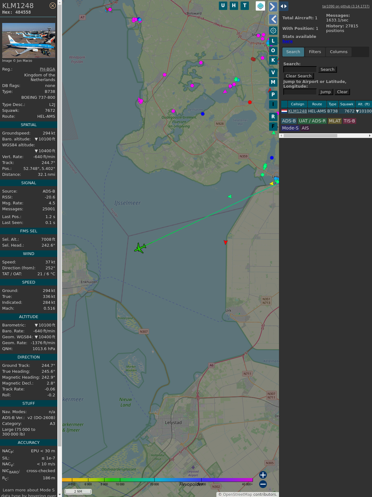Toggle sidebar with the double-arrow button
Screen dimensions: 372x497
tap(284, 6)
